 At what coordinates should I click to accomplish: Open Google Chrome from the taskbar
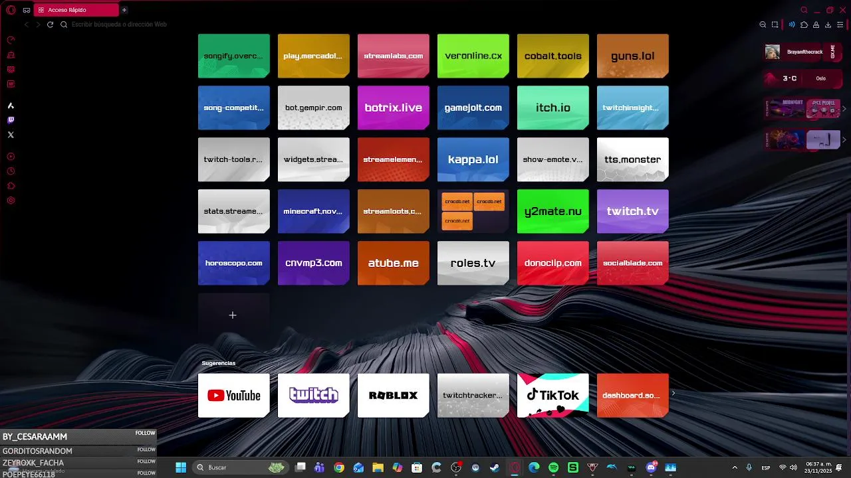click(339, 467)
